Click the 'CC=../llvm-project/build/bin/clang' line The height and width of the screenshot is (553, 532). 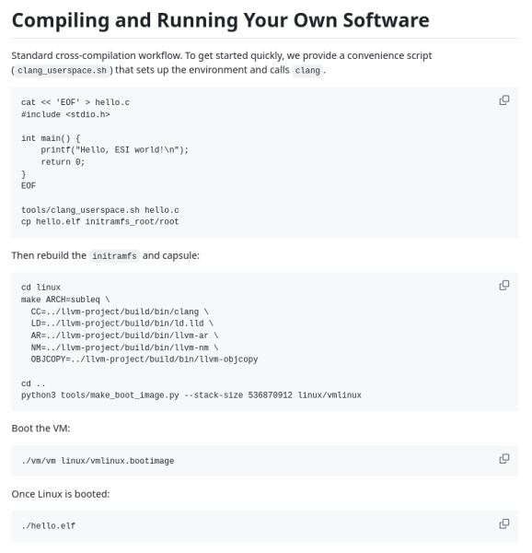coord(120,312)
